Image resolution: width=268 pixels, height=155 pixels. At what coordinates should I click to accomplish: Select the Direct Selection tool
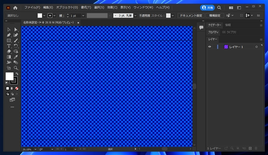pyautogui.click(x=16, y=30)
